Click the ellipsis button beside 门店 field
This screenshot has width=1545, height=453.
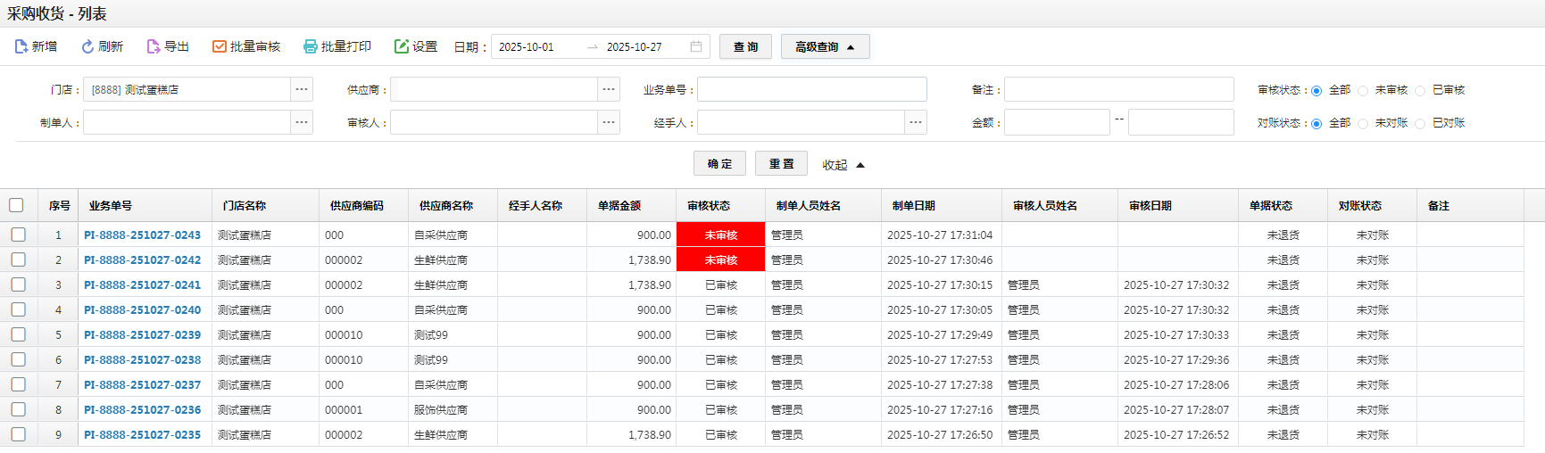coord(302,89)
